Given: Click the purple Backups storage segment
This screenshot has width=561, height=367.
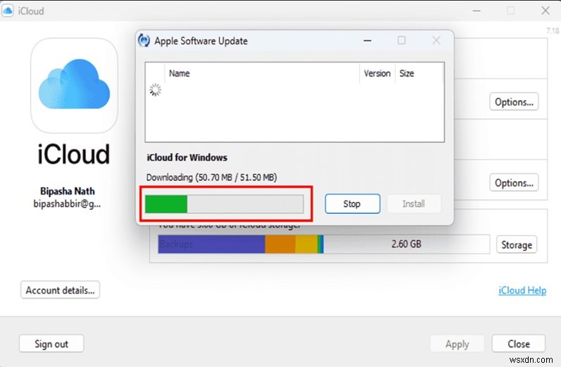Looking at the screenshot, I should 211,244.
